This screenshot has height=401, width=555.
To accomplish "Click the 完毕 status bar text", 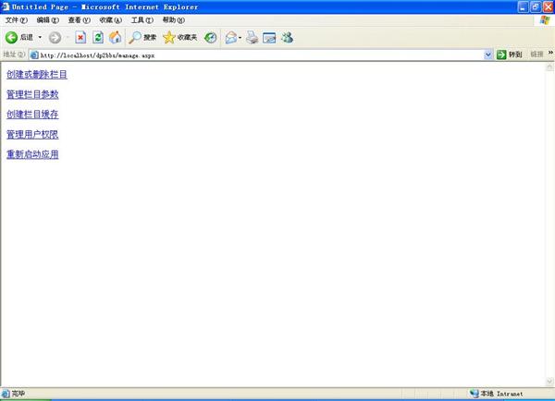I will 18,394.
